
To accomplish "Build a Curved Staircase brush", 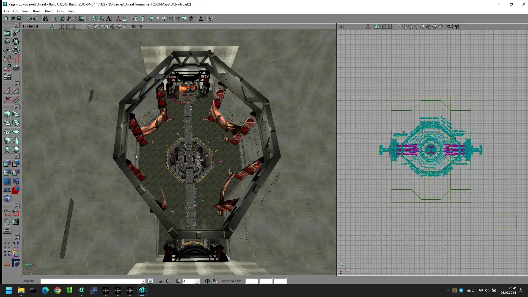I will pyautogui.click(x=16, y=114).
